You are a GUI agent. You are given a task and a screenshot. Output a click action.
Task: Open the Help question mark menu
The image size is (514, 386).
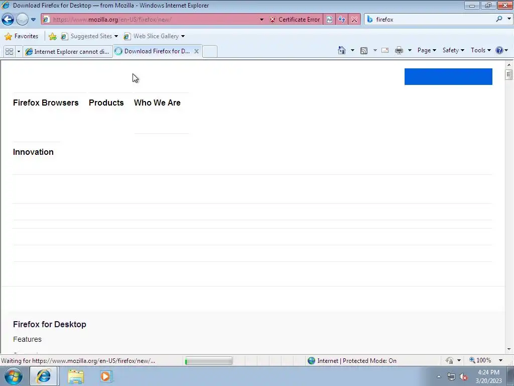pyautogui.click(x=501, y=50)
